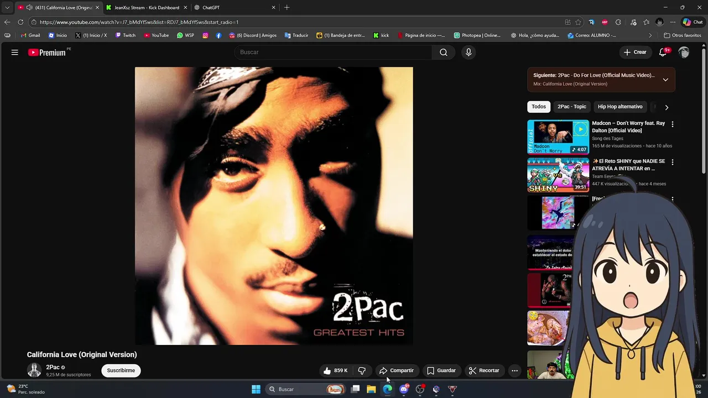Image resolution: width=708 pixels, height=398 pixels.
Task: Click the Suscribirme button
Action: tap(121, 370)
